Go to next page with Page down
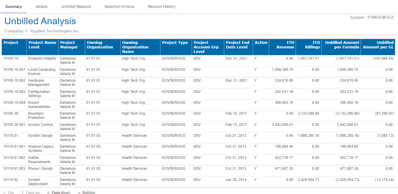Viewport: 398px width, 194px height. coord(61,192)
